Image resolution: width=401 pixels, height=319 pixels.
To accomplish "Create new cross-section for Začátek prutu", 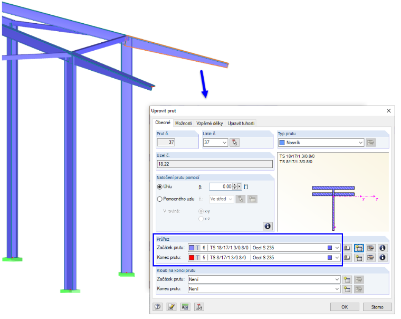I will (x=359, y=248).
